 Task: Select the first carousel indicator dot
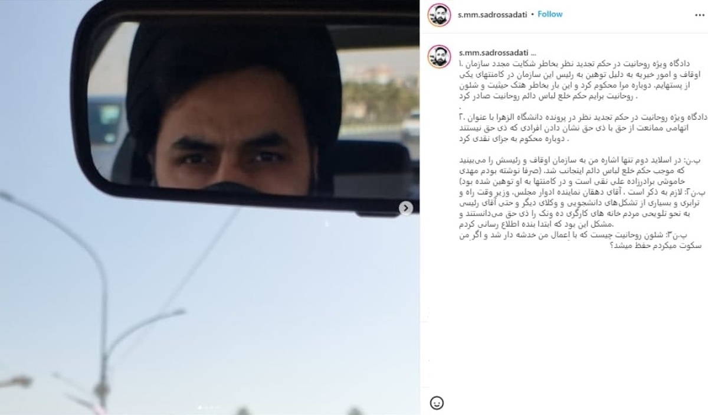pyautogui.click(x=199, y=407)
